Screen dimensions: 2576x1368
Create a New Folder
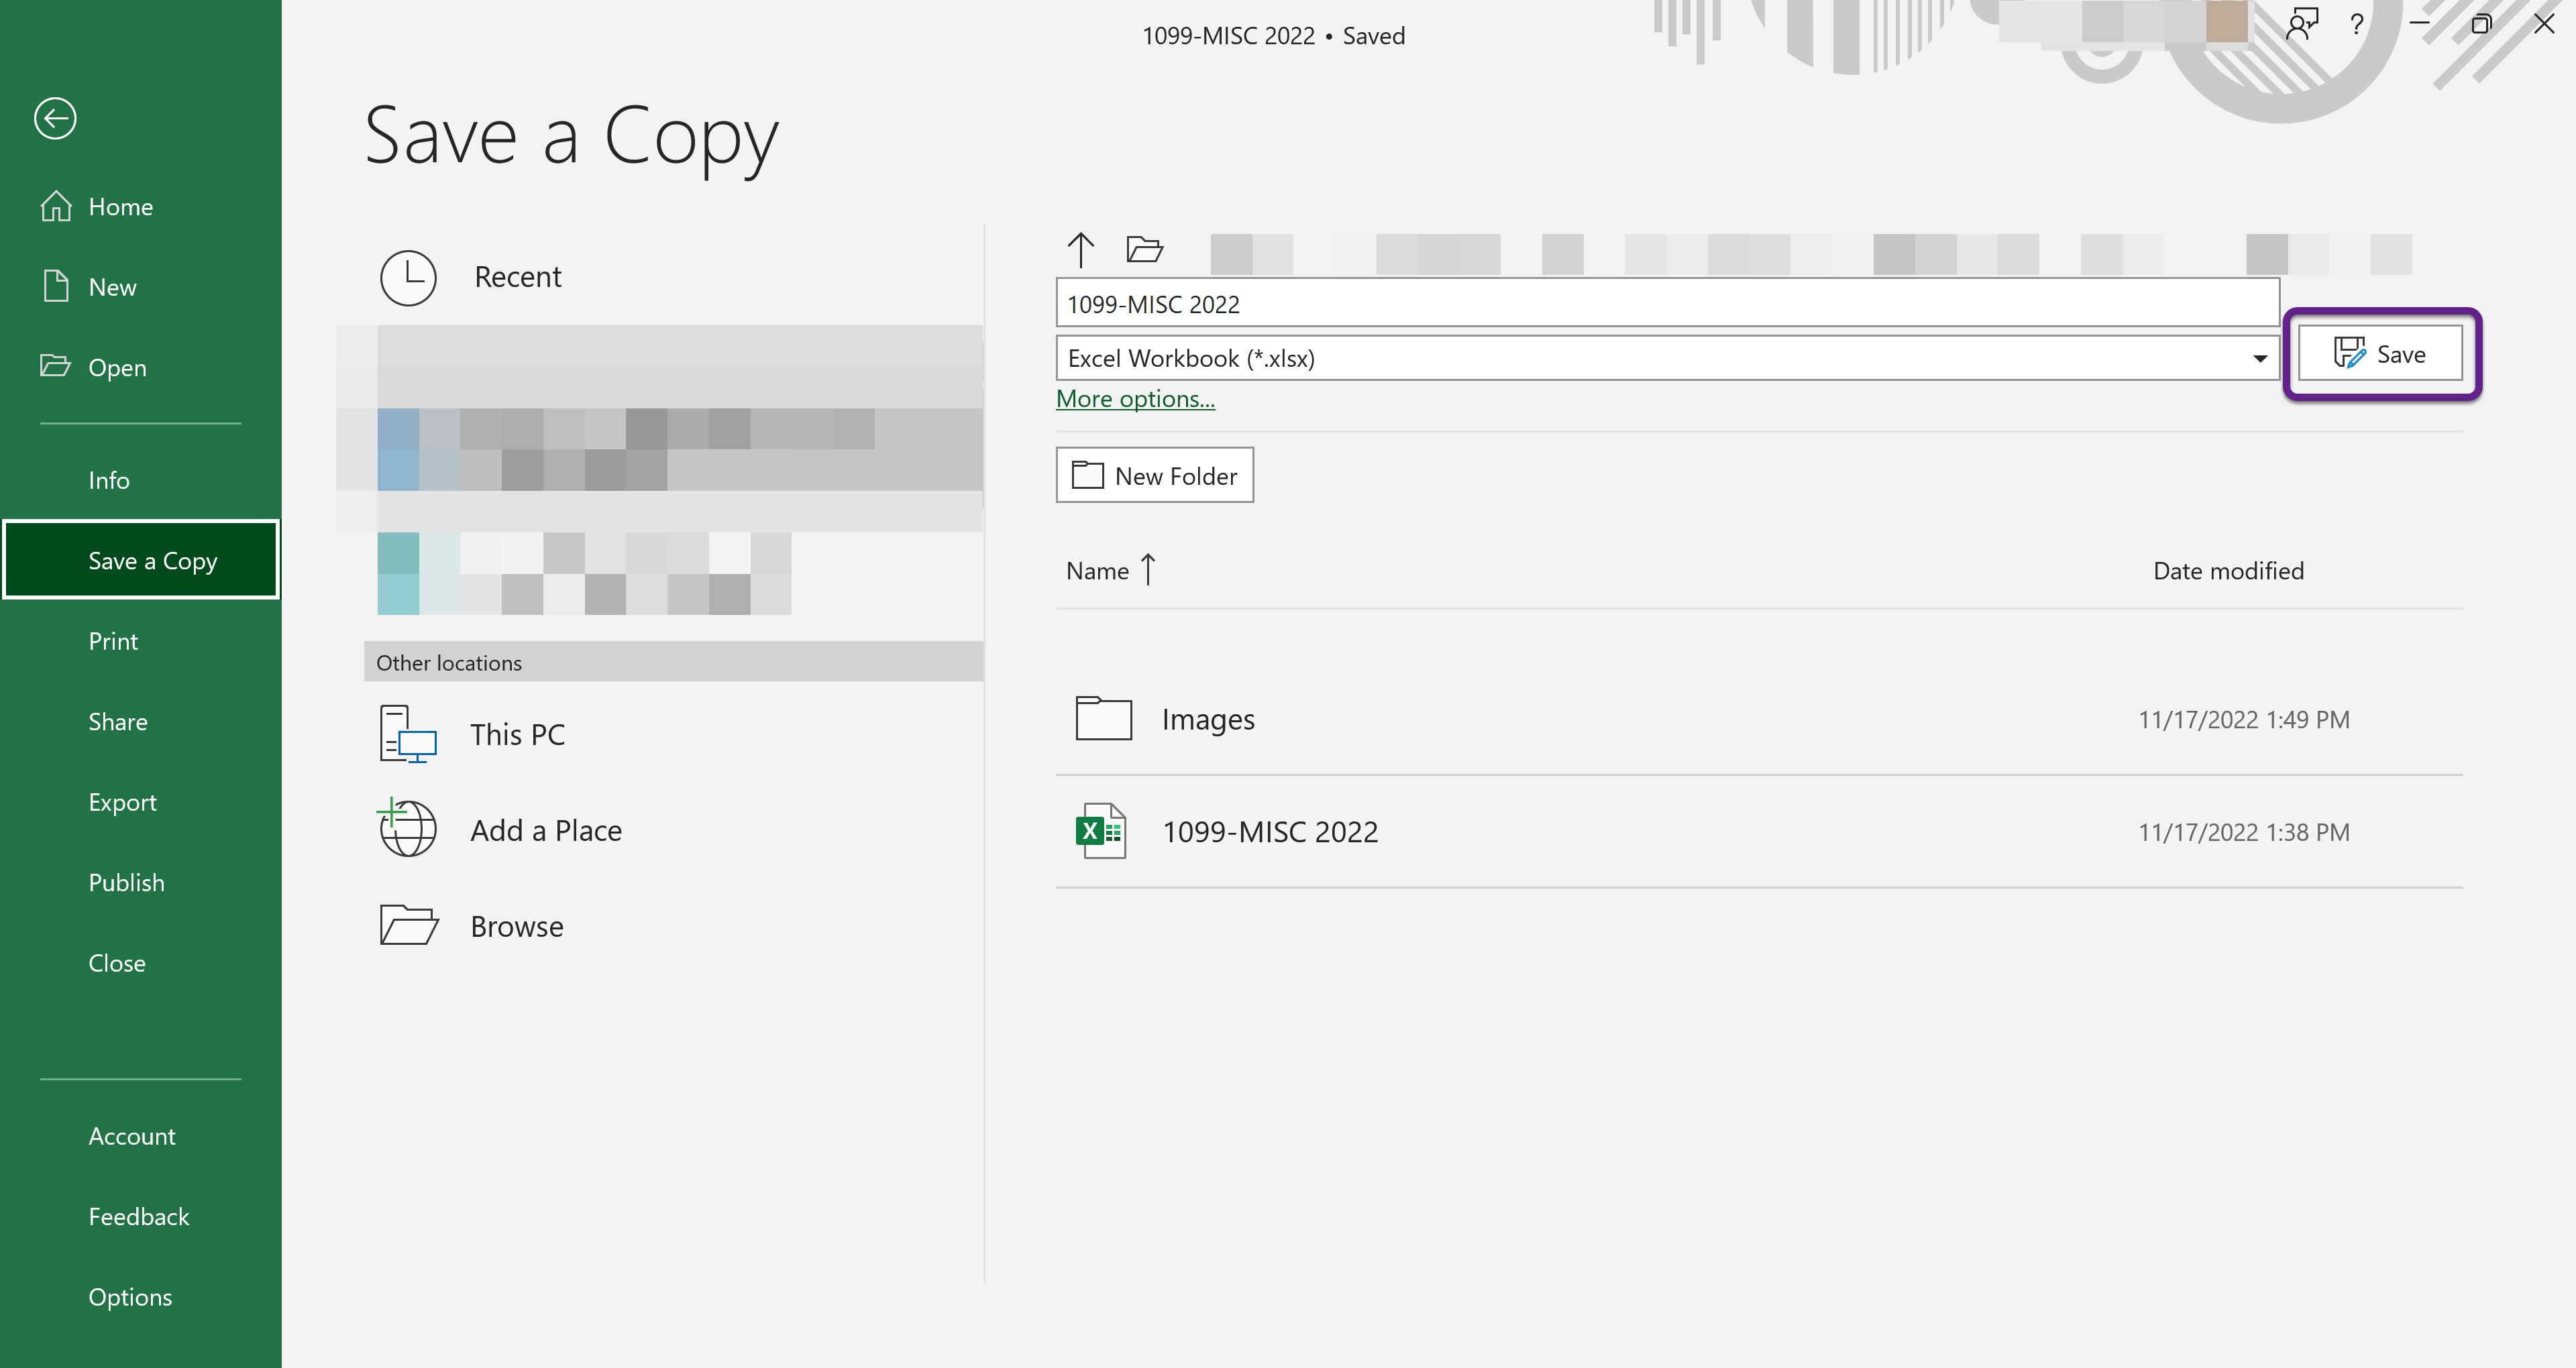click(1154, 475)
